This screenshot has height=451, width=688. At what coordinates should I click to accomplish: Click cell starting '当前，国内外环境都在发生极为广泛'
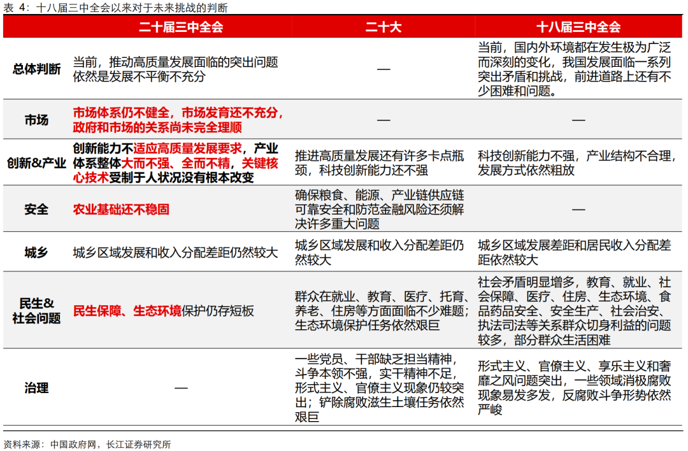[x=575, y=69]
